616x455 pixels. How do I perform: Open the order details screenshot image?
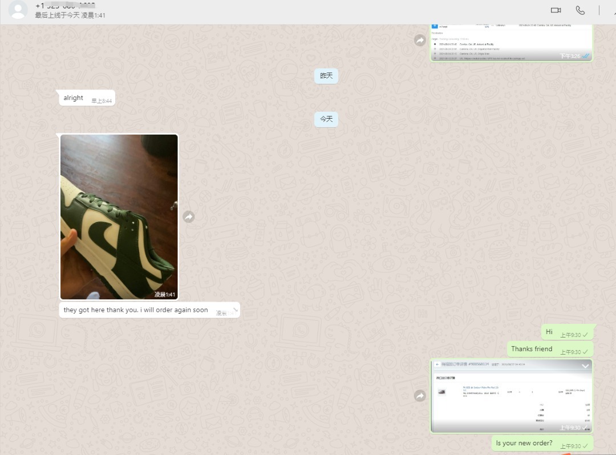(511, 396)
